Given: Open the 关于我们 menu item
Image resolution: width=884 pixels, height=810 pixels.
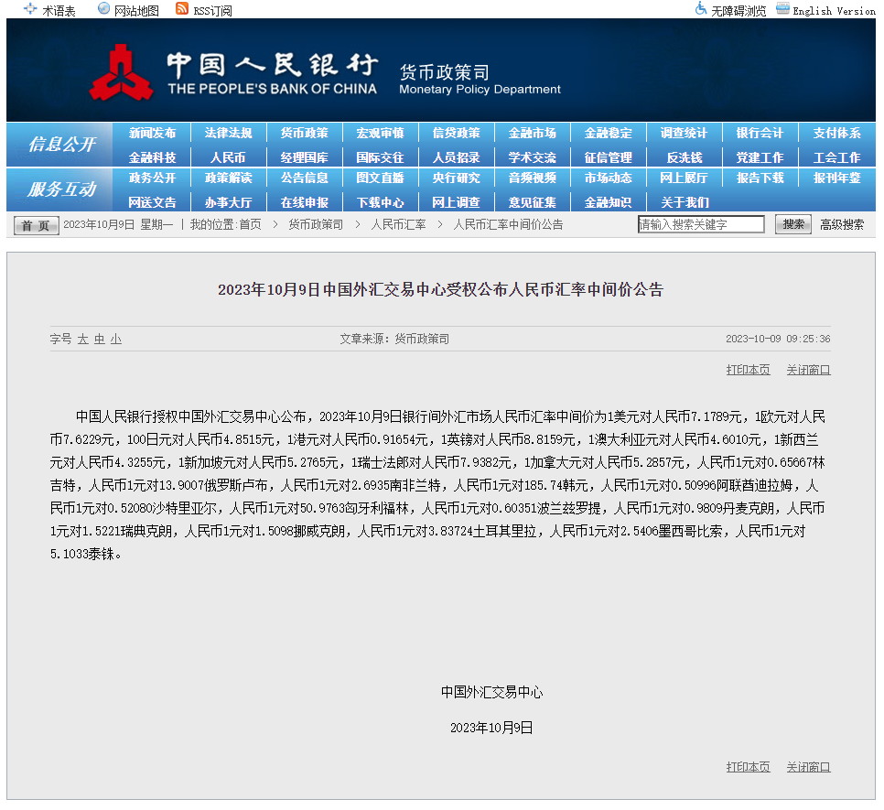Looking at the screenshot, I should [685, 202].
